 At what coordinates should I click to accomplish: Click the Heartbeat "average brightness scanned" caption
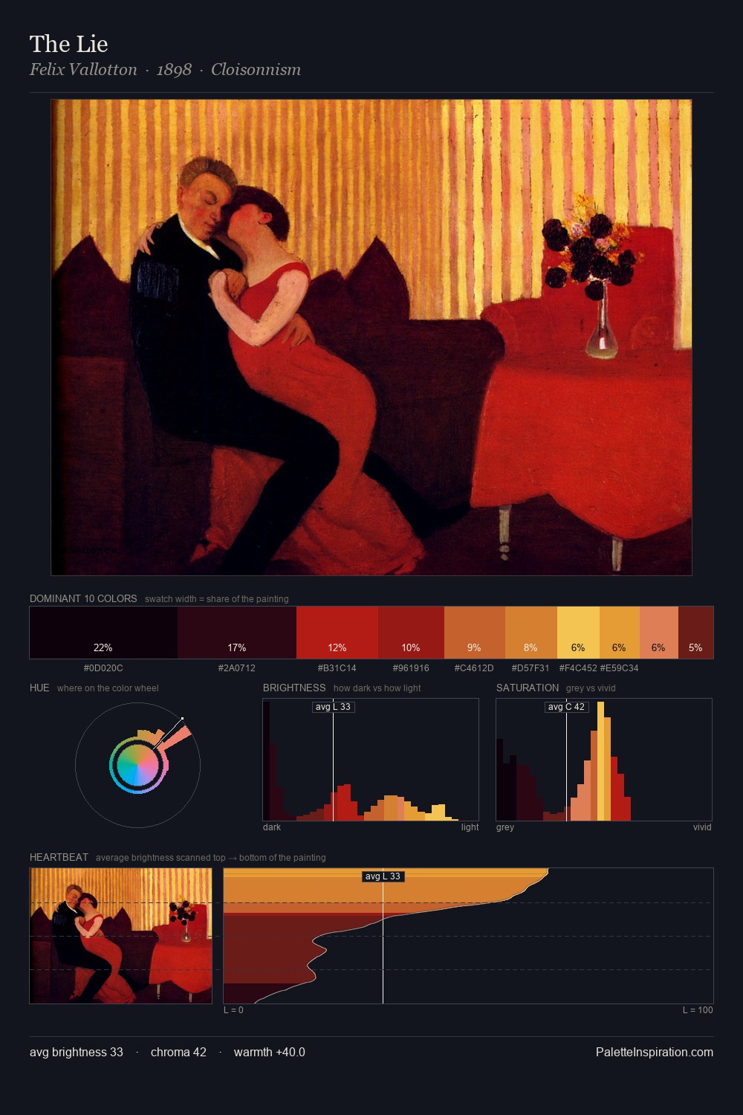211,858
